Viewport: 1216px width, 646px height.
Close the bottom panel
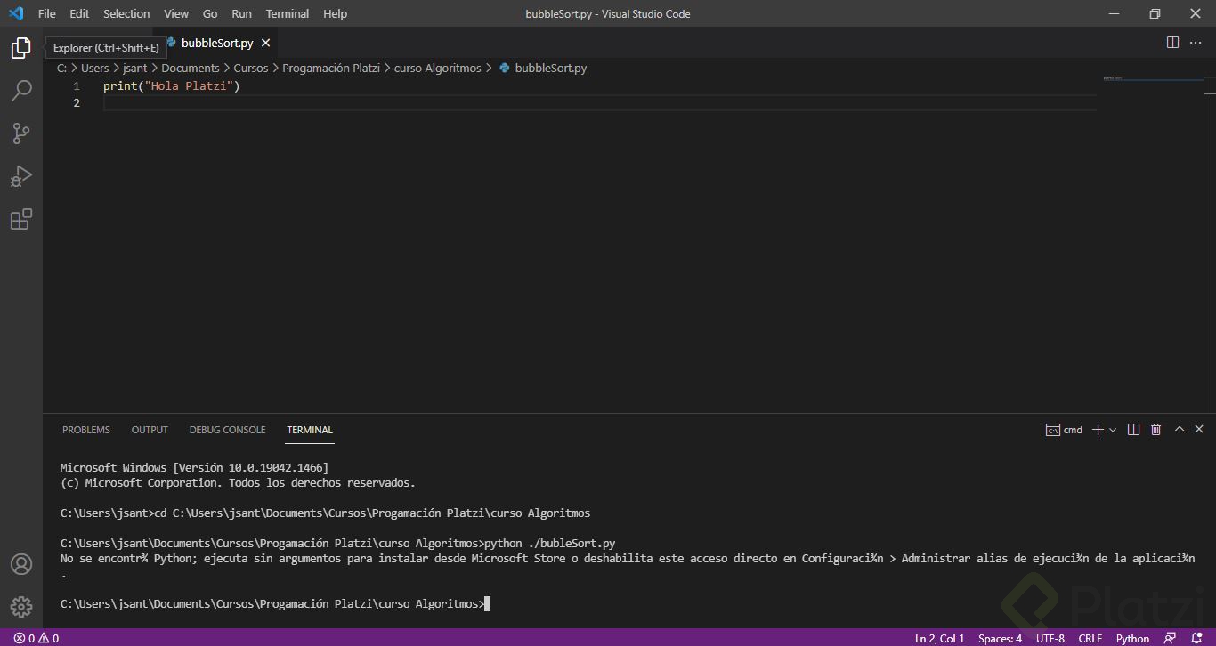click(x=1199, y=430)
